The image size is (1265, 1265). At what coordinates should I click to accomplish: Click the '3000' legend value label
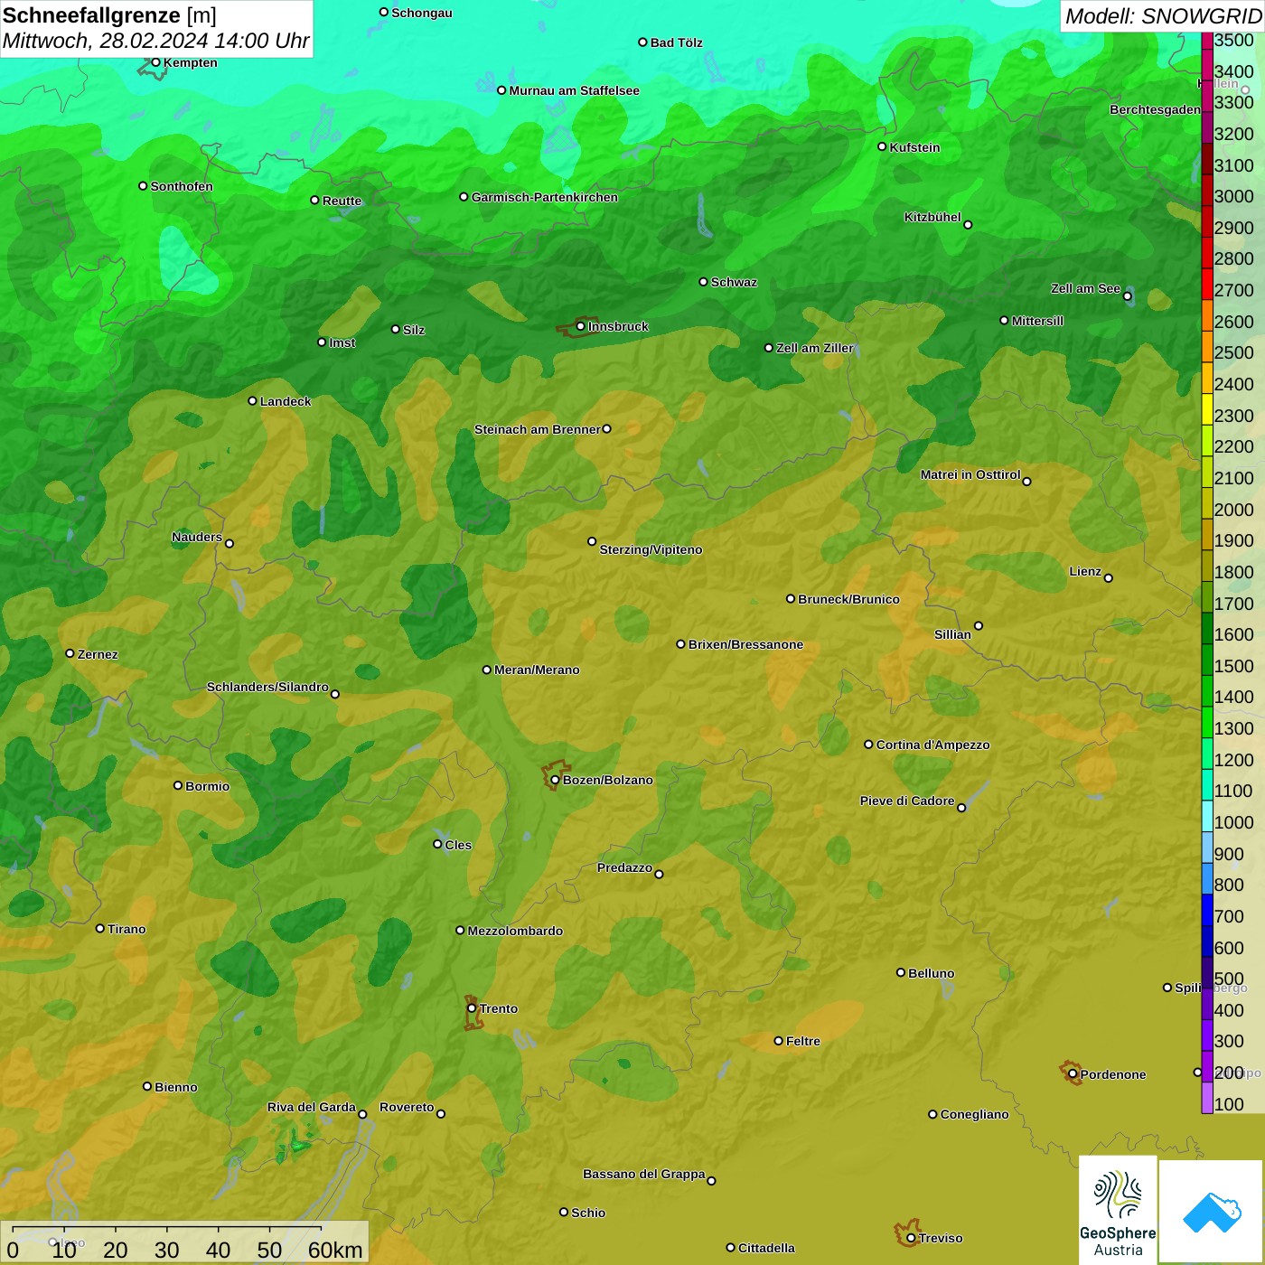click(1234, 196)
